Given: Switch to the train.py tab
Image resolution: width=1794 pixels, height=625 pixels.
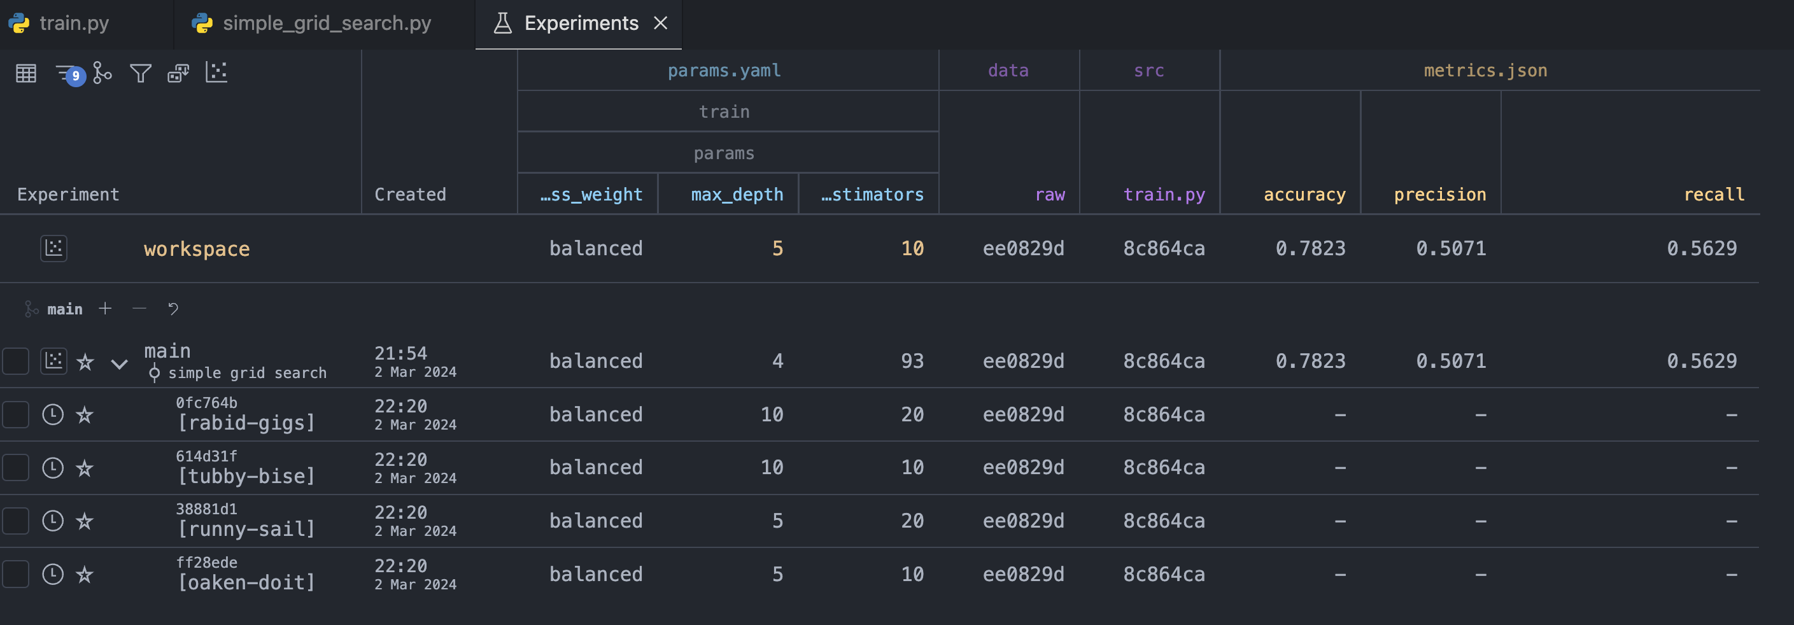Looking at the screenshot, I should point(74,23).
